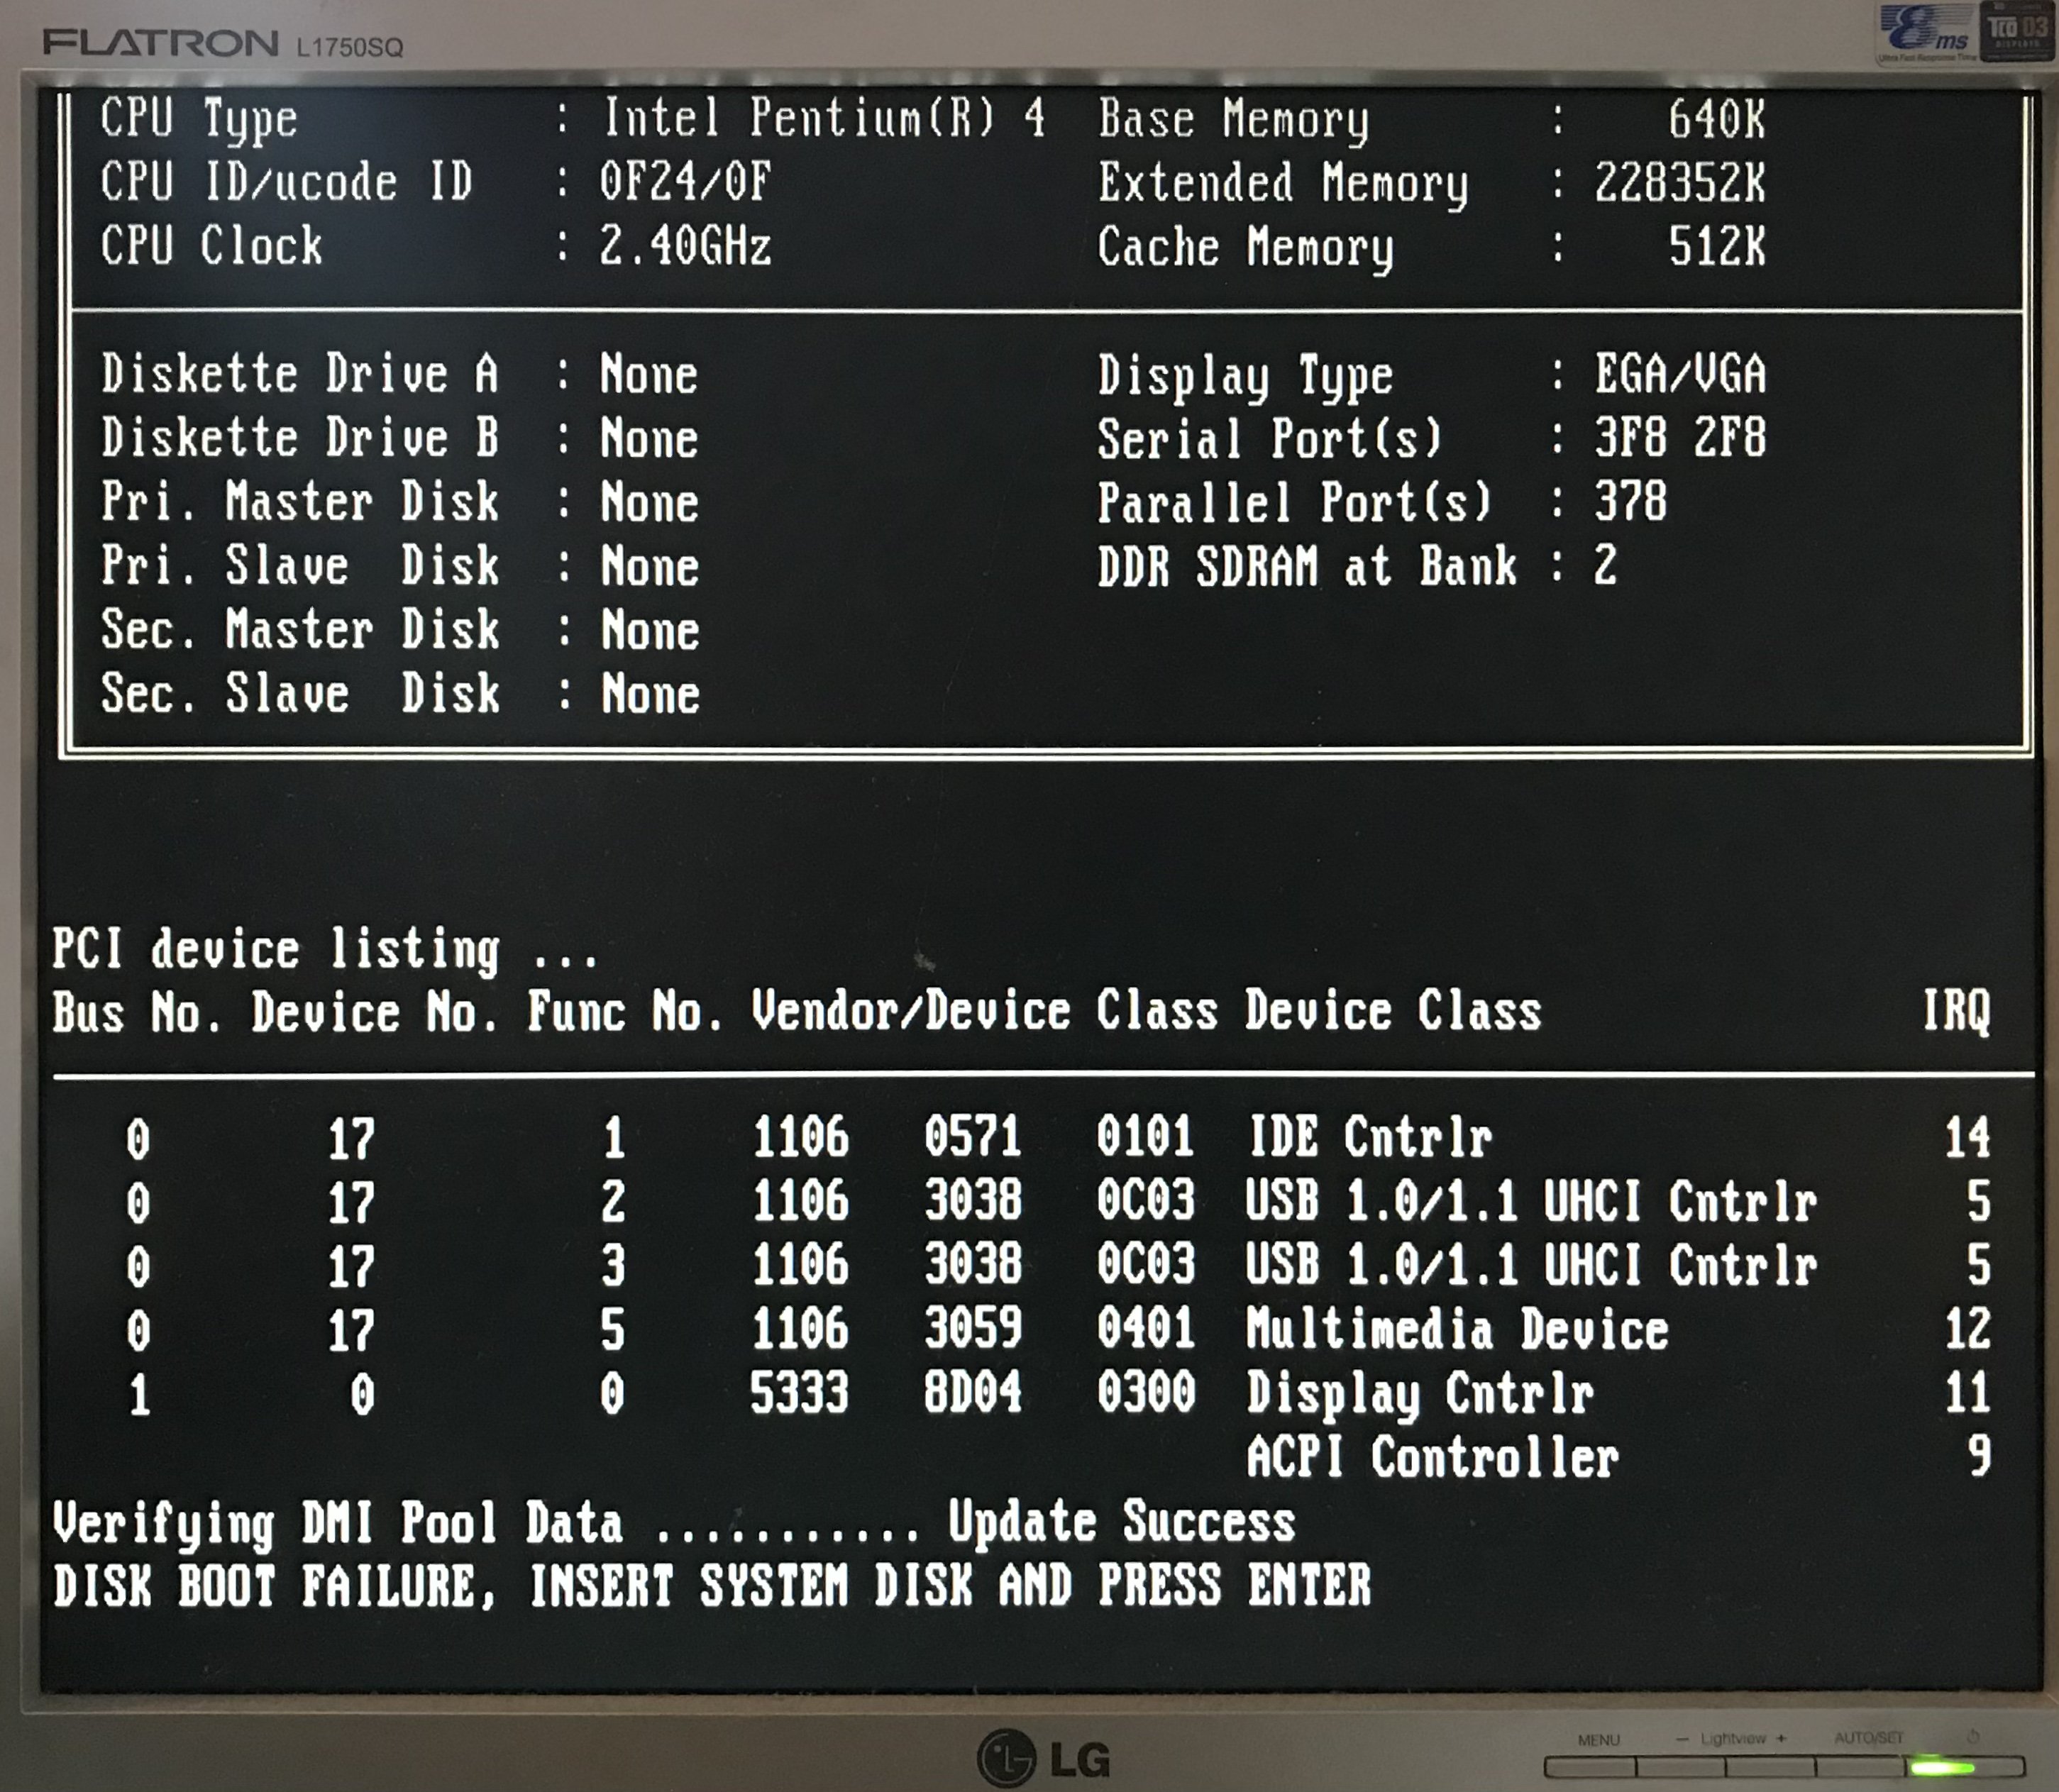This screenshot has height=1792, width=2059.
Task: Click the TCO 03 displays badge
Action: coord(2016,32)
